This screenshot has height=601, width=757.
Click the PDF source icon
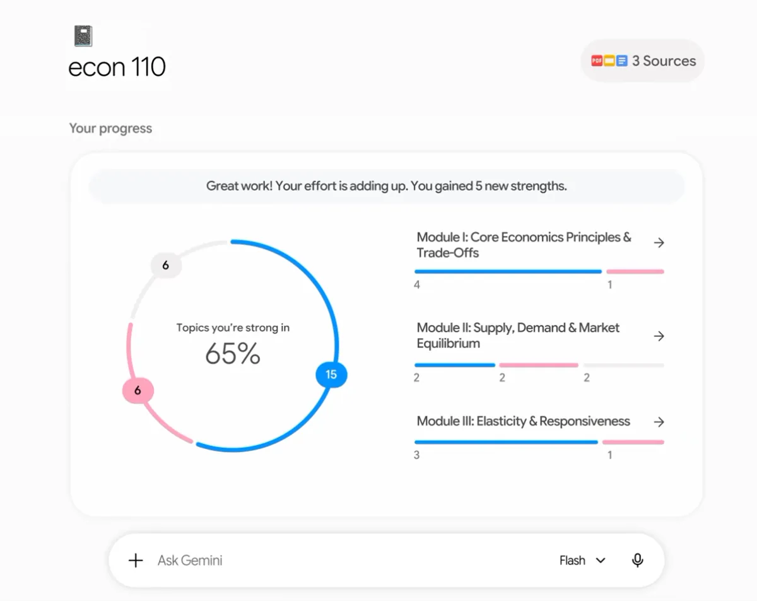click(597, 61)
